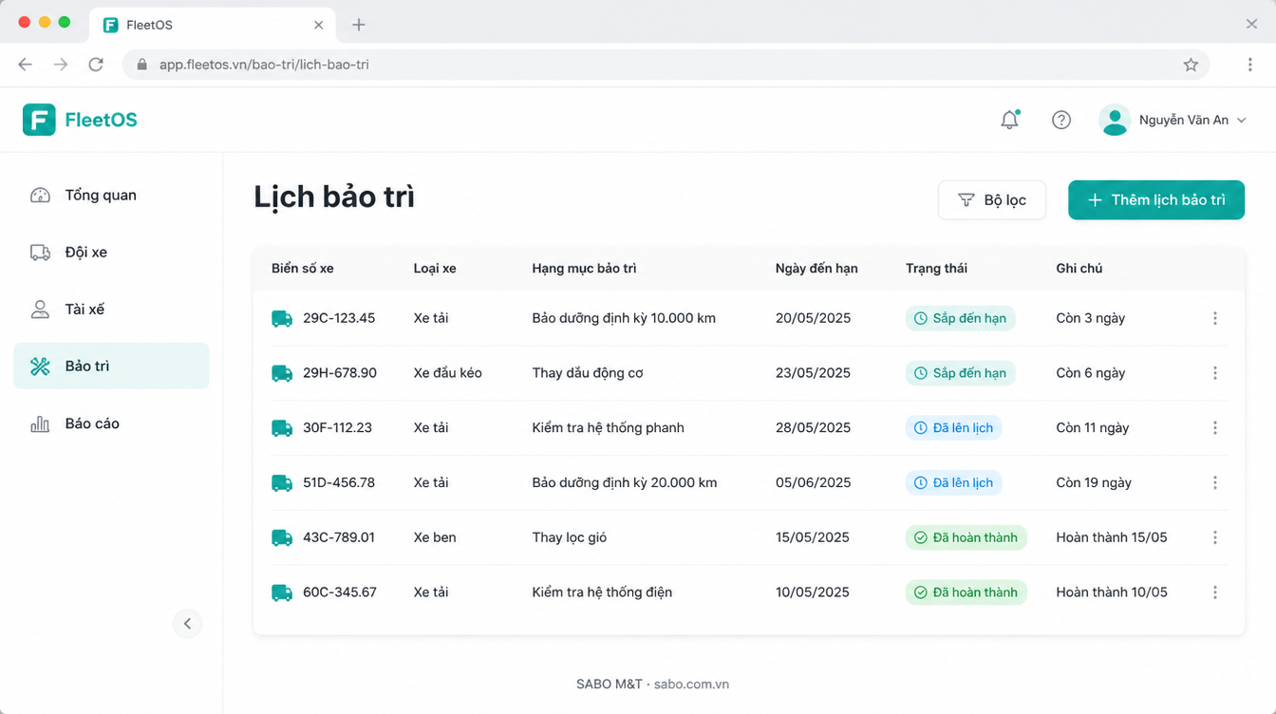Collapse the sidebar with the chevron
The height and width of the screenshot is (714, 1276).
point(187,624)
